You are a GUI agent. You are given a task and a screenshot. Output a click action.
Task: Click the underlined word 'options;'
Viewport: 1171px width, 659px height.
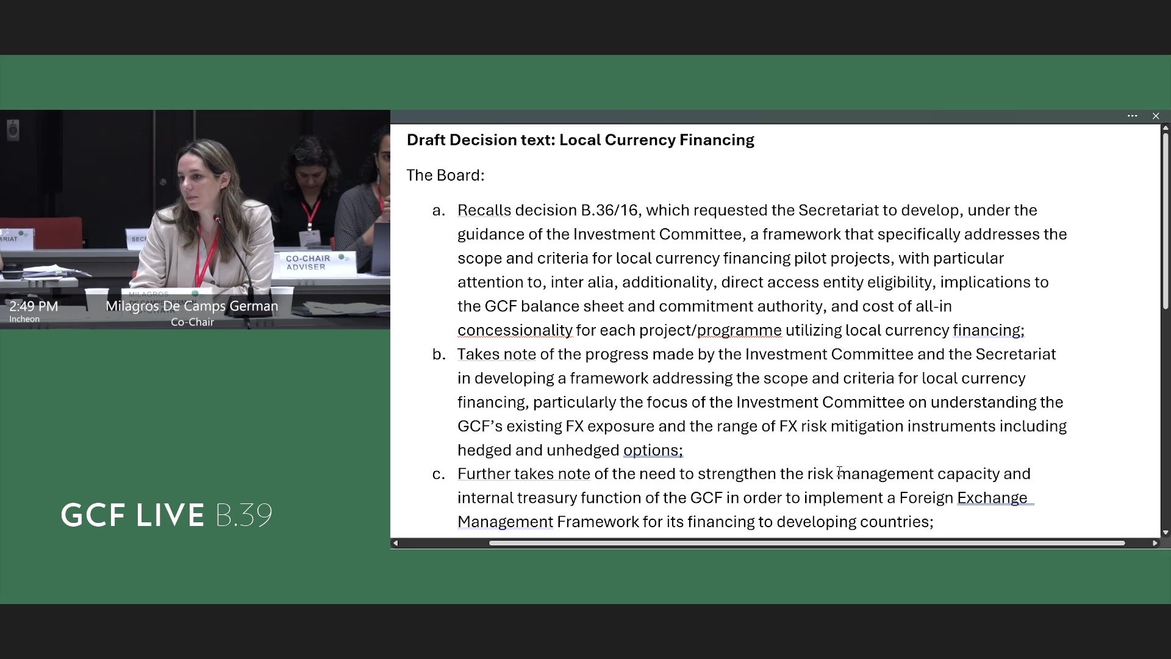(x=653, y=450)
